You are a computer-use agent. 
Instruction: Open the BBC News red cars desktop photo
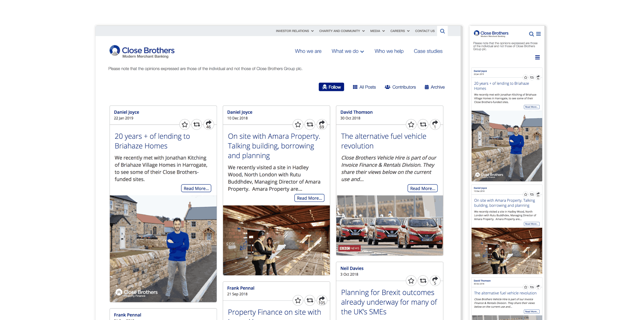(389, 226)
